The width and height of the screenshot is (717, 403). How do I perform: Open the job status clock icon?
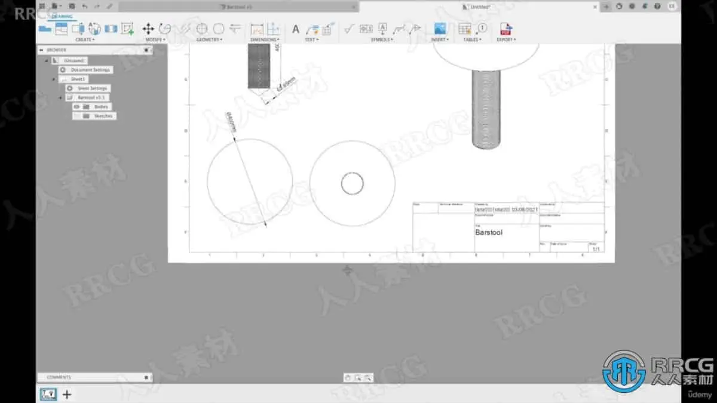pyautogui.click(x=632, y=6)
